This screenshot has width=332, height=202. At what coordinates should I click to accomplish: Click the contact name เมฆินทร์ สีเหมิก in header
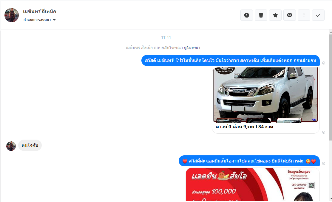(40, 11)
